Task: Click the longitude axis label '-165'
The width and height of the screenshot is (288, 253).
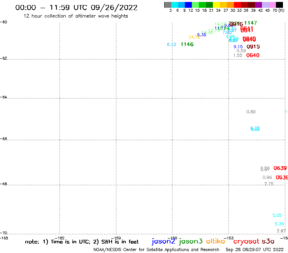Action: coord(4,238)
